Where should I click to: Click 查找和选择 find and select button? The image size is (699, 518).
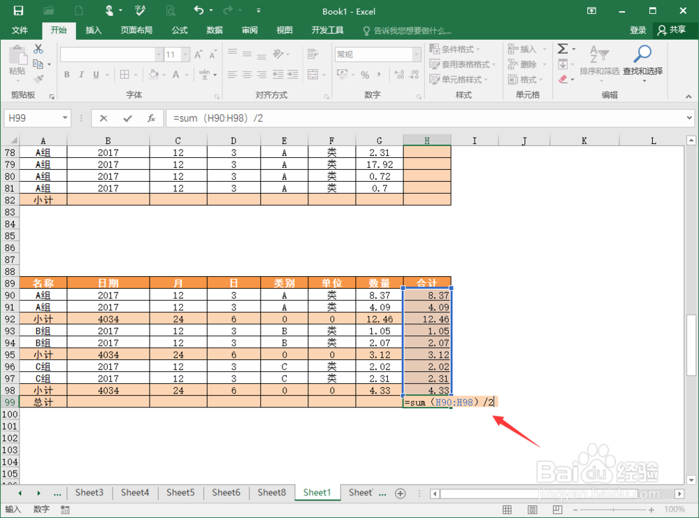point(643,62)
